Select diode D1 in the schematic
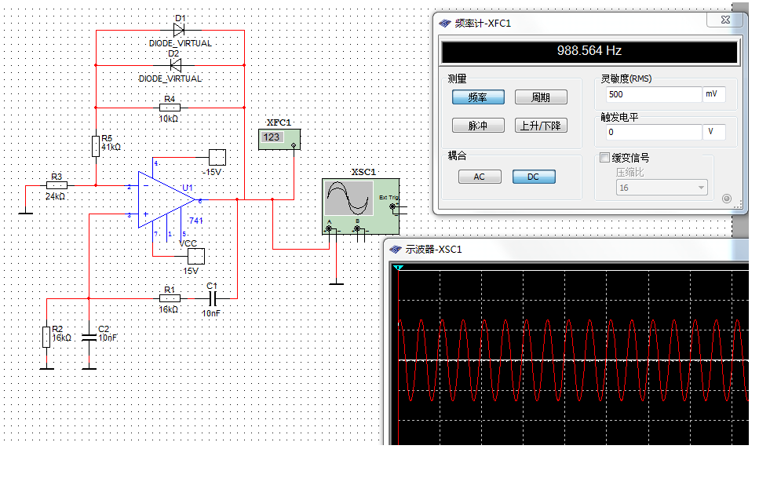759x482 pixels. click(179, 30)
